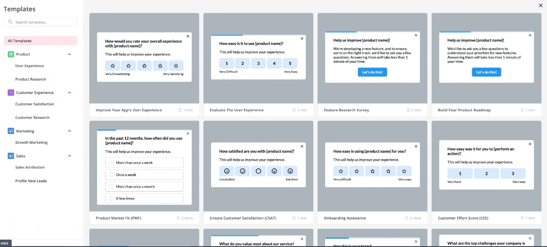Click Let's do this on Feature Research Survey
This screenshot has height=247, width=547.
372,72
